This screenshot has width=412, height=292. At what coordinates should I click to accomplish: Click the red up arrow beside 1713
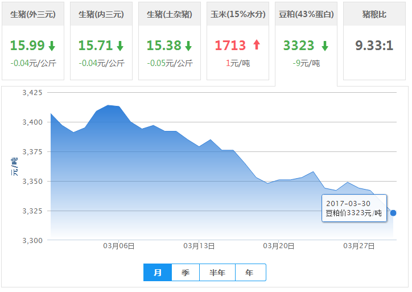click(x=257, y=44)
